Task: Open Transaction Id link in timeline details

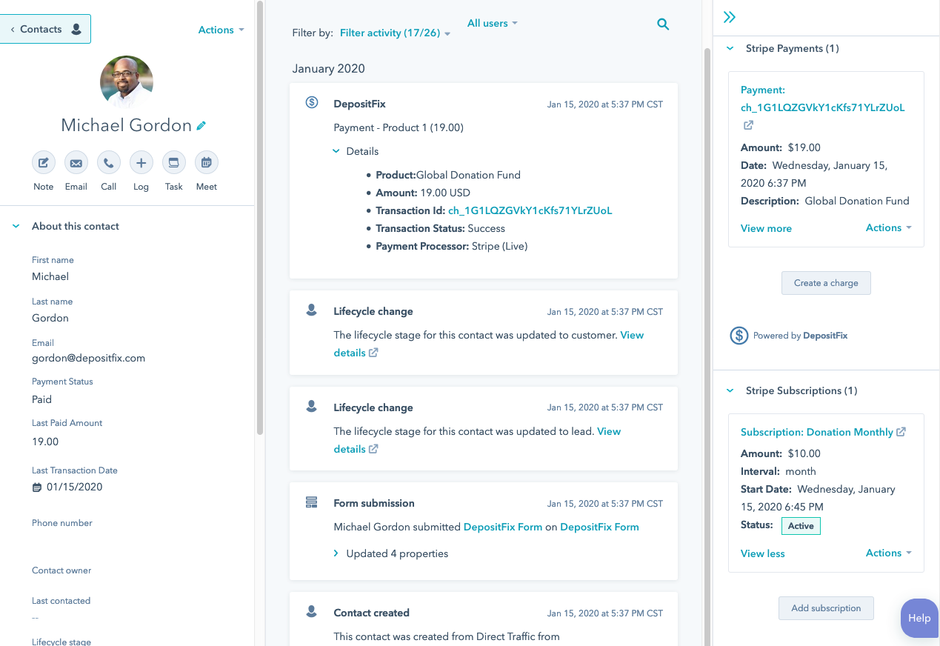Action: click(x=530, y=210)
